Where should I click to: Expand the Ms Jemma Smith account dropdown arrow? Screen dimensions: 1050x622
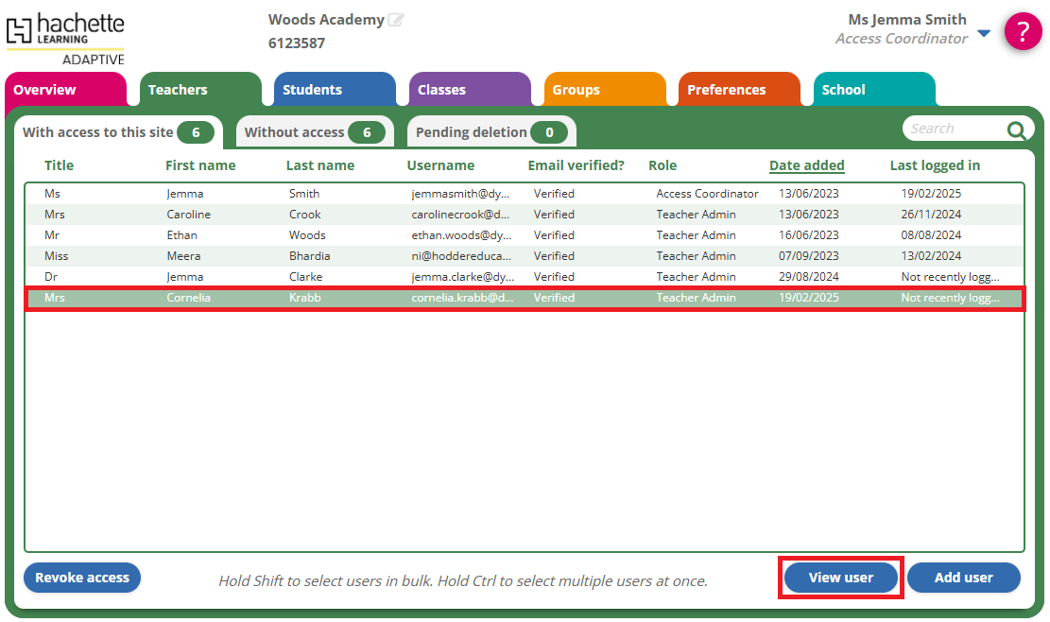(x=984, y=34)
